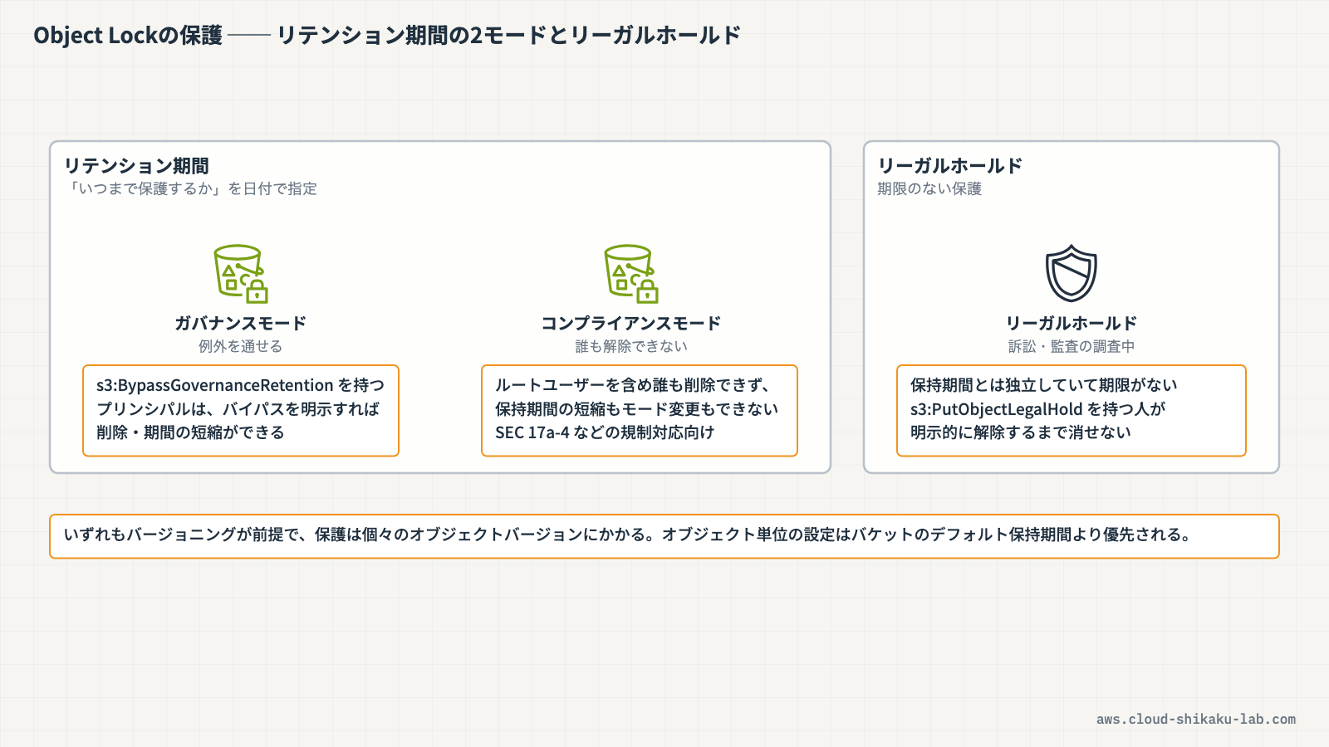Click the 'ガバナンスモード' label
Viewport: 1329px width, 747px height.
pyautogui.click(x=241, y=323)
